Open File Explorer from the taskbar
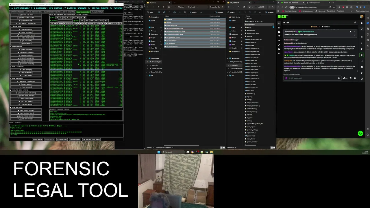The width and height of the screenshot is (370, 208). coord(211,152)
